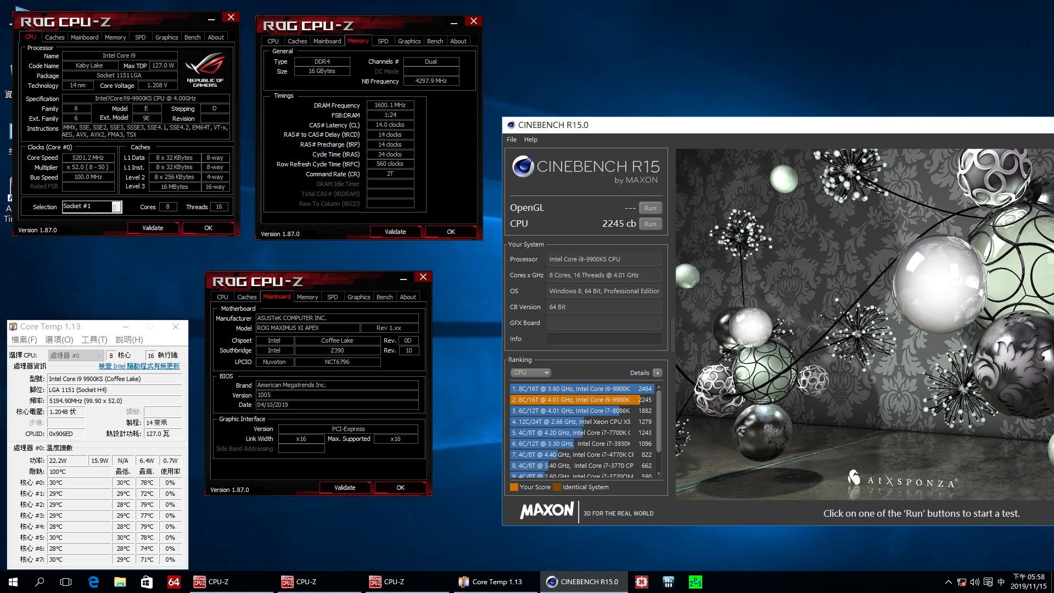Open Socket #1 selection dropdown
Viewport: 1054px width, 593px height.
pos(115,206)
